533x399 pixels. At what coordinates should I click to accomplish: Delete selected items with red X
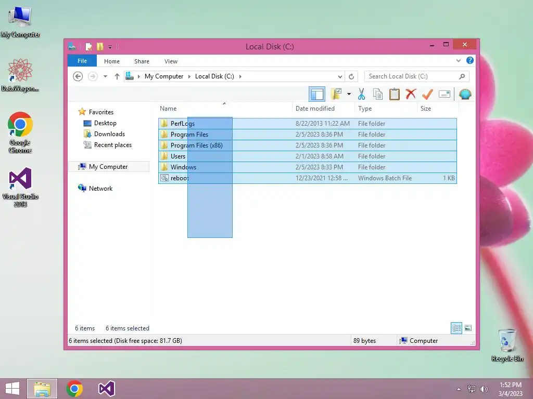click(x=411, y=94)
